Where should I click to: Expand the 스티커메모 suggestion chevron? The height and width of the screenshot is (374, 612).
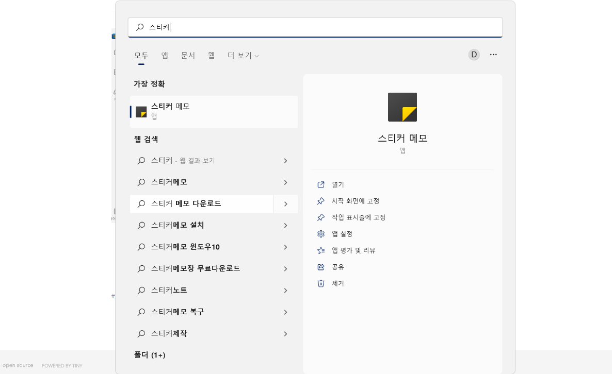click(286, 182)
